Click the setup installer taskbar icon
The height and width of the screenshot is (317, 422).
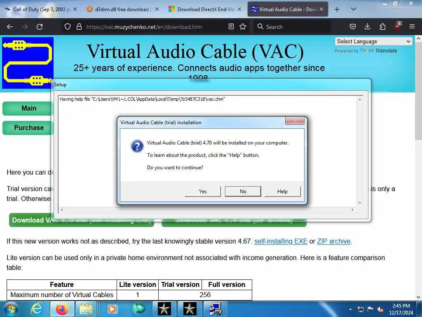[x=215, y=309]
